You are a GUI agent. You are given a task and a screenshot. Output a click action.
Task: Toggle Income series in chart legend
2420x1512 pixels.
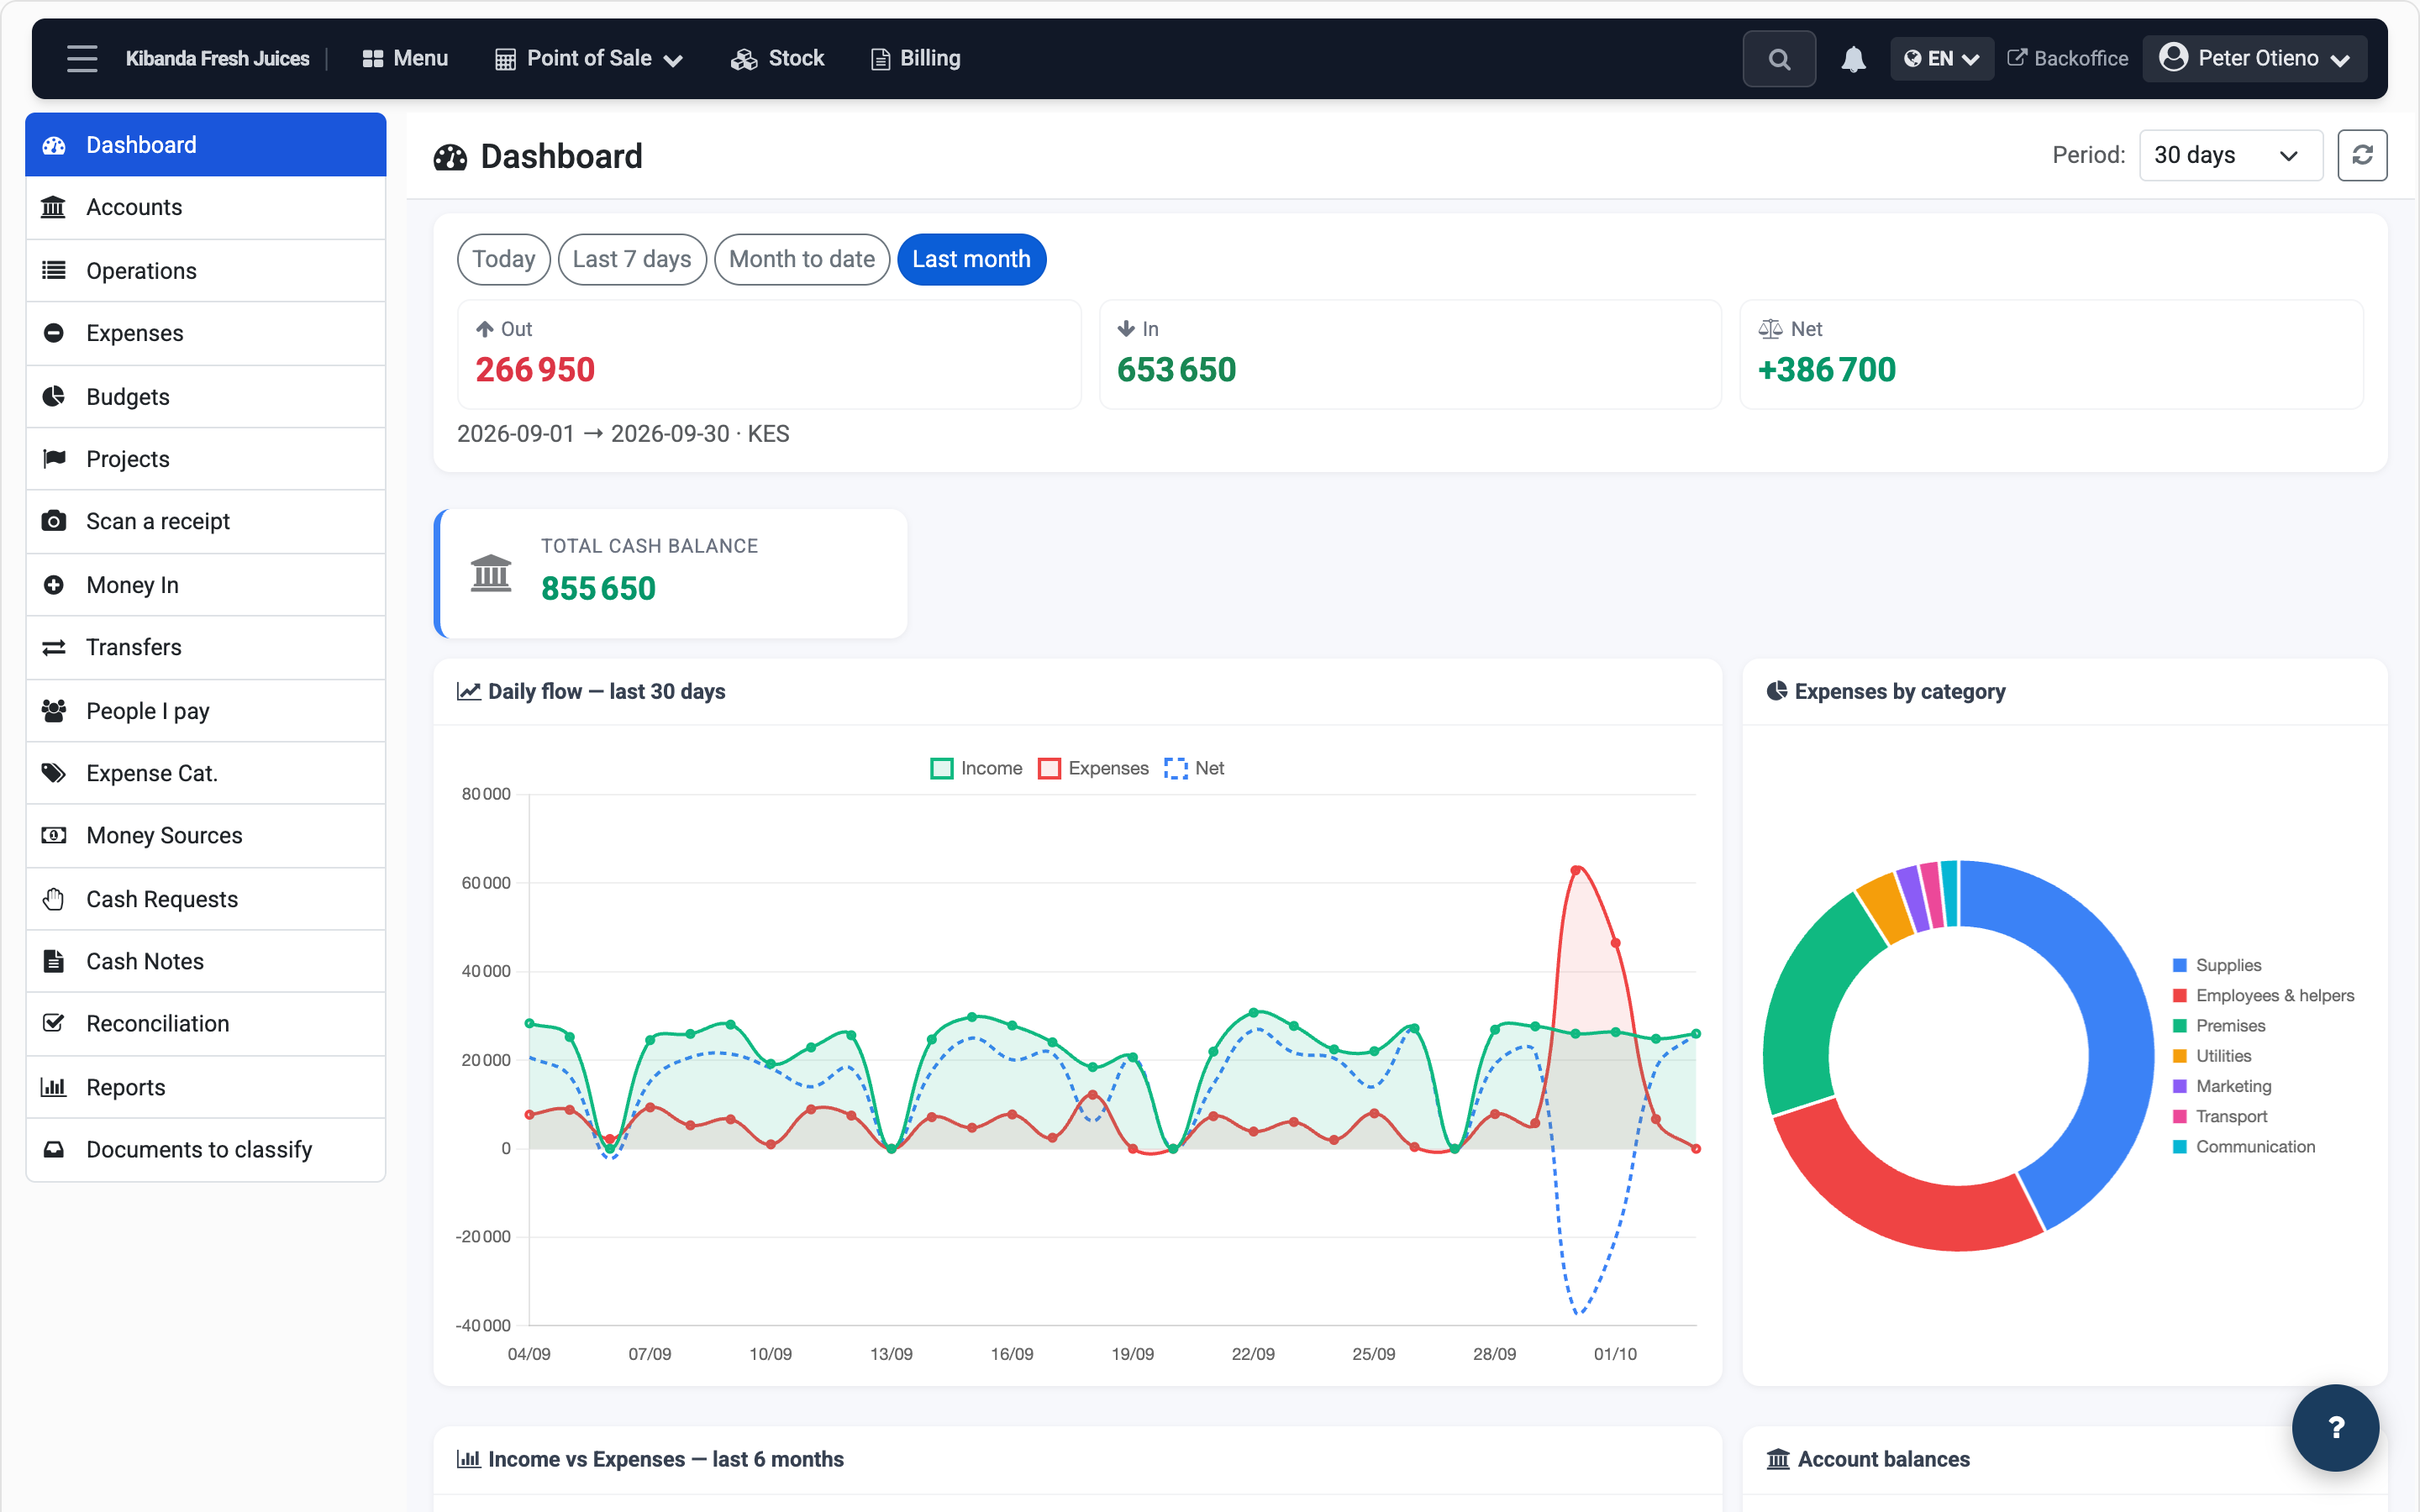point(976,768)
